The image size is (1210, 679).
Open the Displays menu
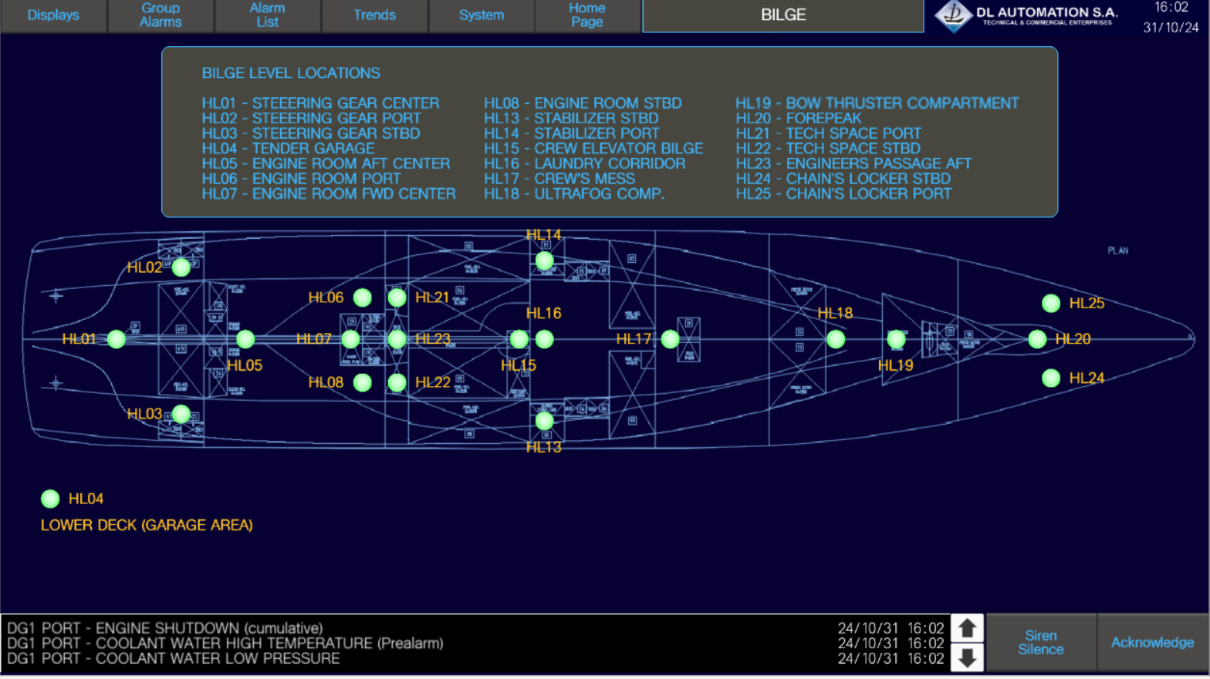(x=53, y=15)
